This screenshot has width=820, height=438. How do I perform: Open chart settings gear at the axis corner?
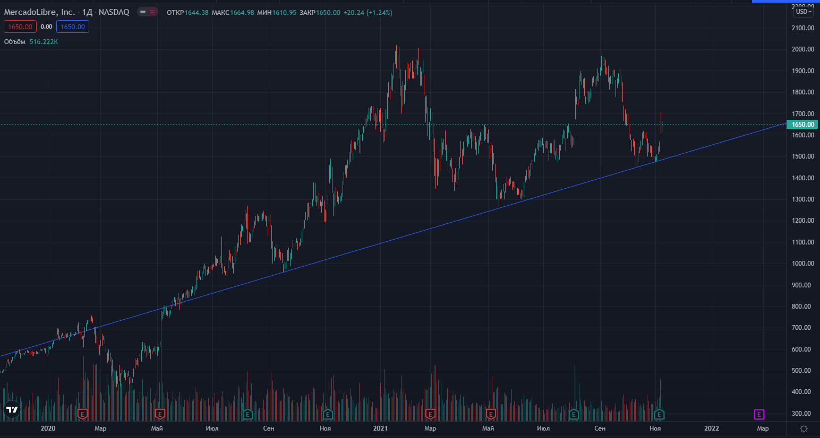point(804,428)
